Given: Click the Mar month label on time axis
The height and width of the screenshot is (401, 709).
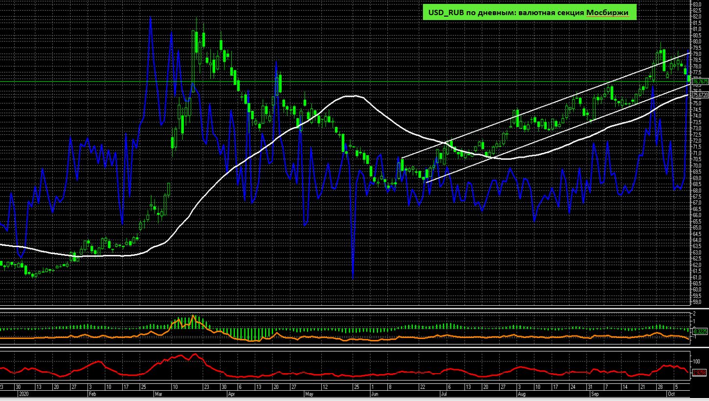Looking at the screenshot, I should (x=157, y=393).
